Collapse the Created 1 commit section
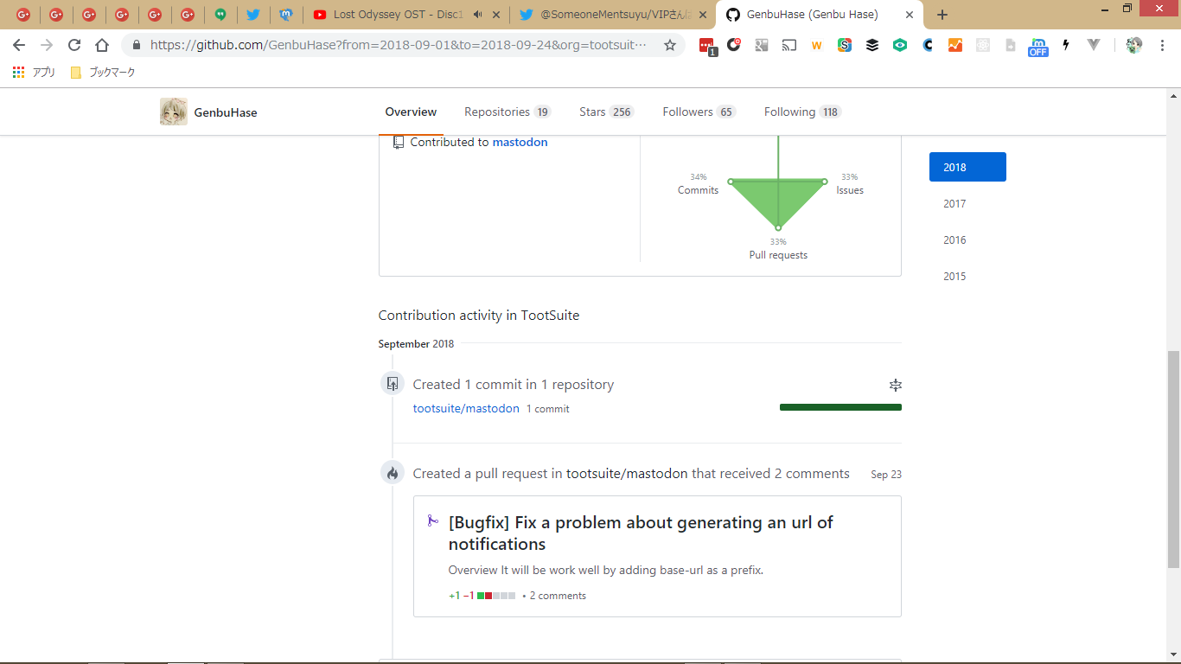Screen dimensions: 1181x664 coord(896,385)
